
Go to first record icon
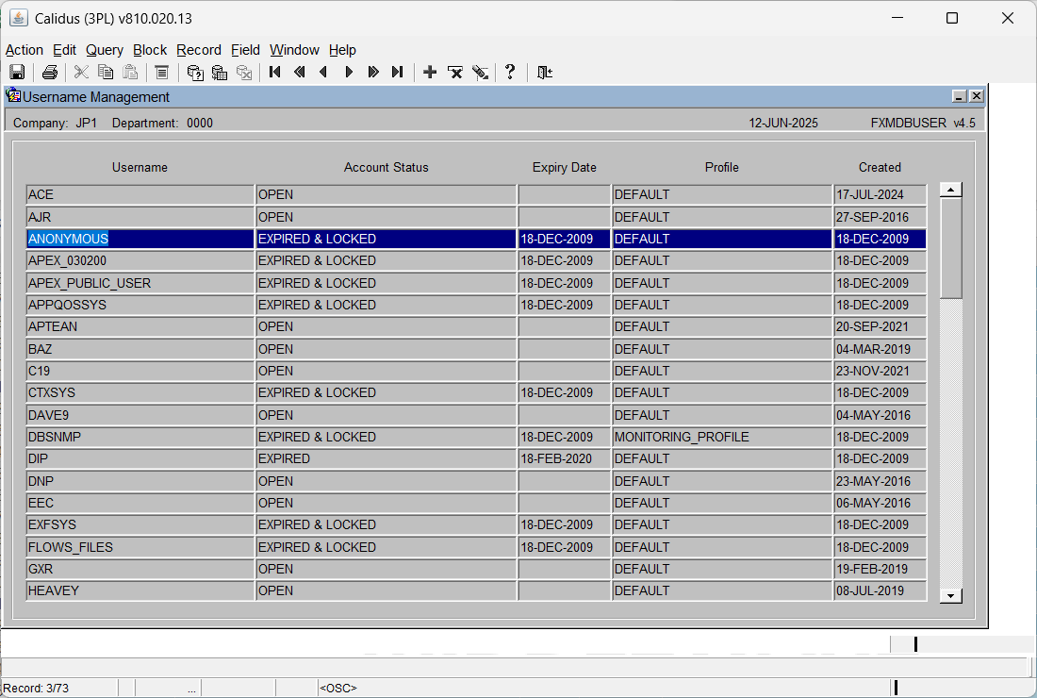(275, 72)
